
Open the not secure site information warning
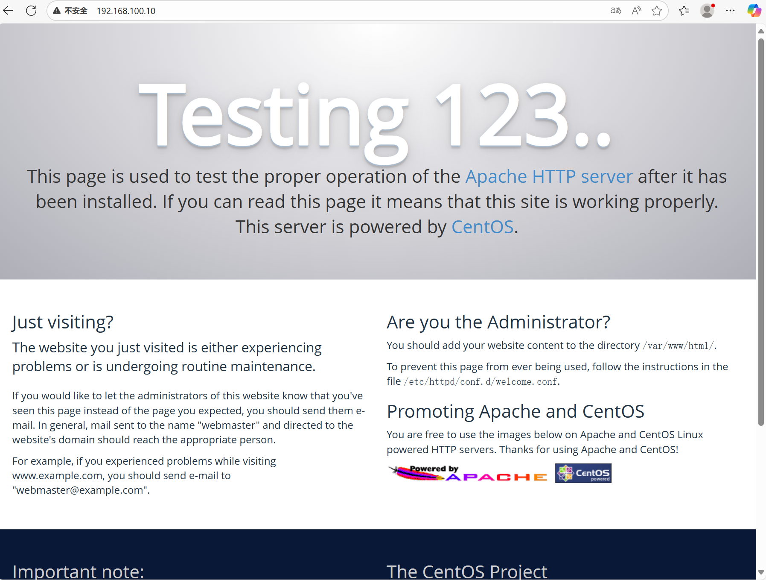click(70, 11)
